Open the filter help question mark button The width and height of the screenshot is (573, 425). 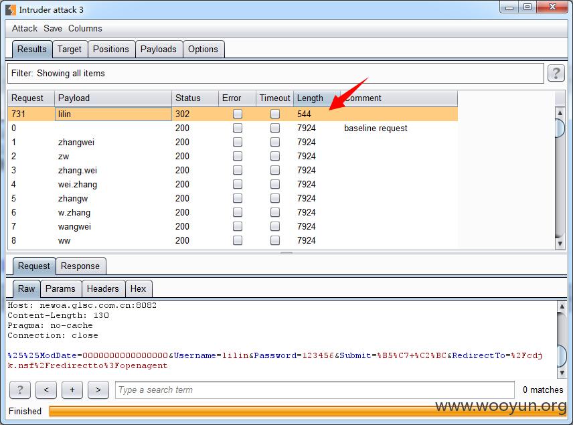(x=556, y=73)
